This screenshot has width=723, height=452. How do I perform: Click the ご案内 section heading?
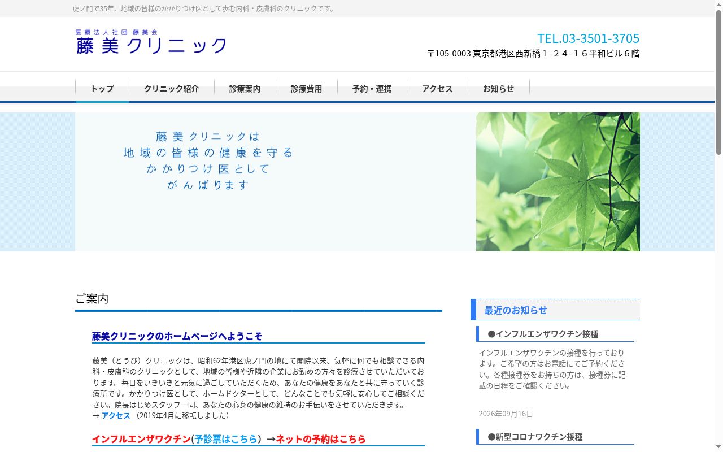tap(92, 299)
